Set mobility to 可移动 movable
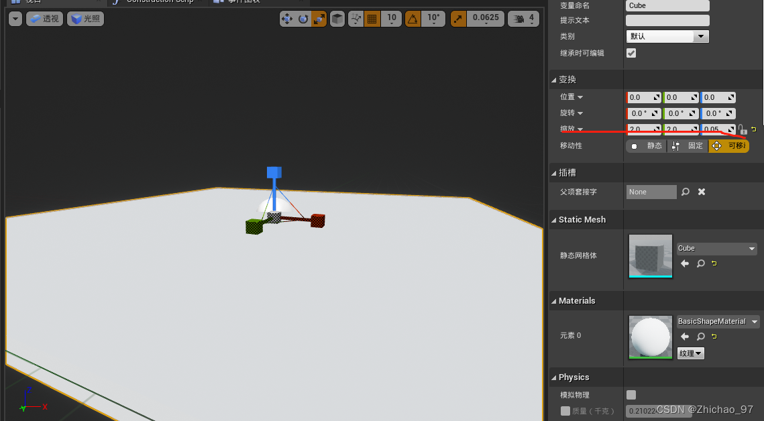The width and height of the screenshot is (764, 421). 729,146
